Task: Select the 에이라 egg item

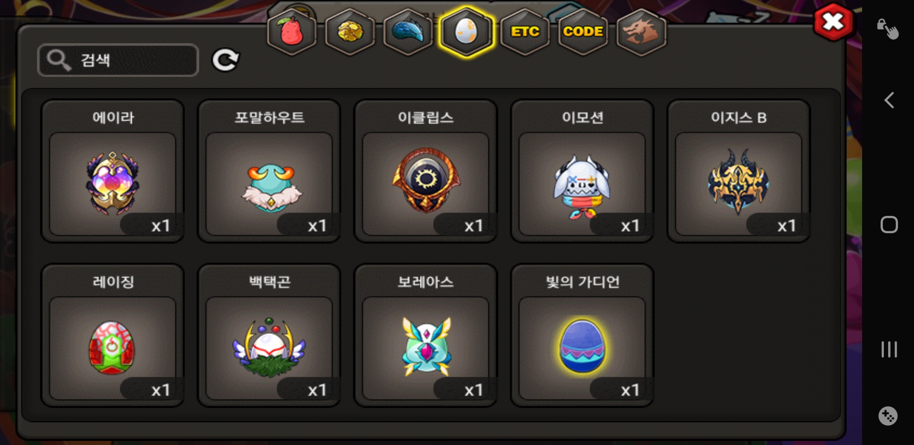Action: click(x=112, y=171)
